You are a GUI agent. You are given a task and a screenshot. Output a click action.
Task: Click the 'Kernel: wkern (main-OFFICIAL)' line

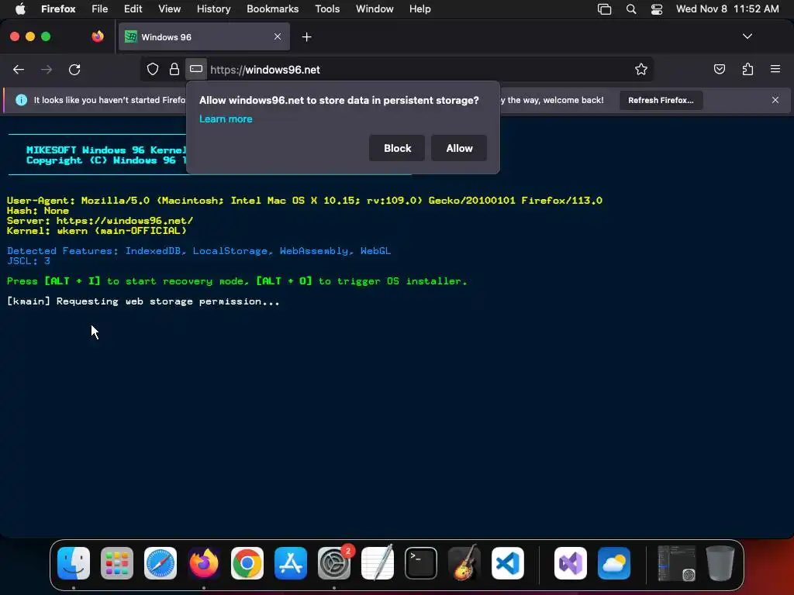pos(97,231)
